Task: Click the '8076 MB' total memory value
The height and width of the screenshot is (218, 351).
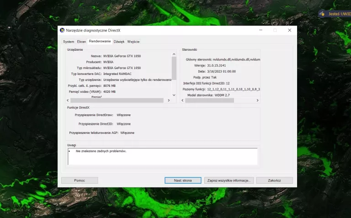Action: (110, 86)
